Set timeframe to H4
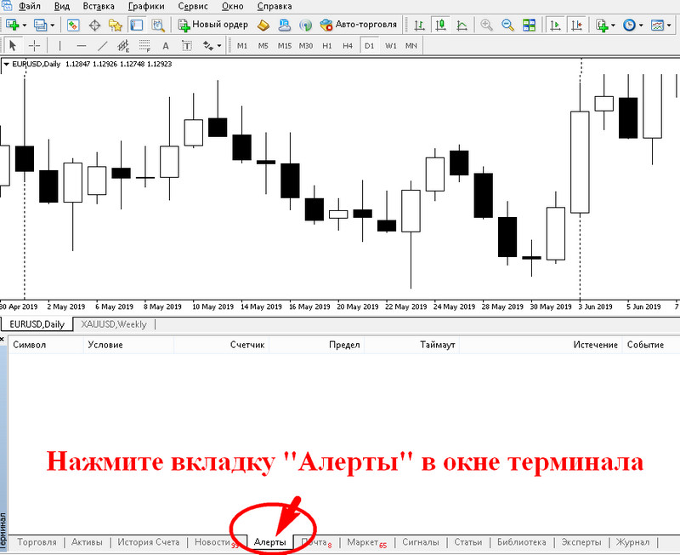The image size is (680, 555). pos(348,46)
